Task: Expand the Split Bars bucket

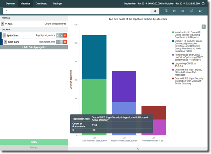Action: (6, 42)
